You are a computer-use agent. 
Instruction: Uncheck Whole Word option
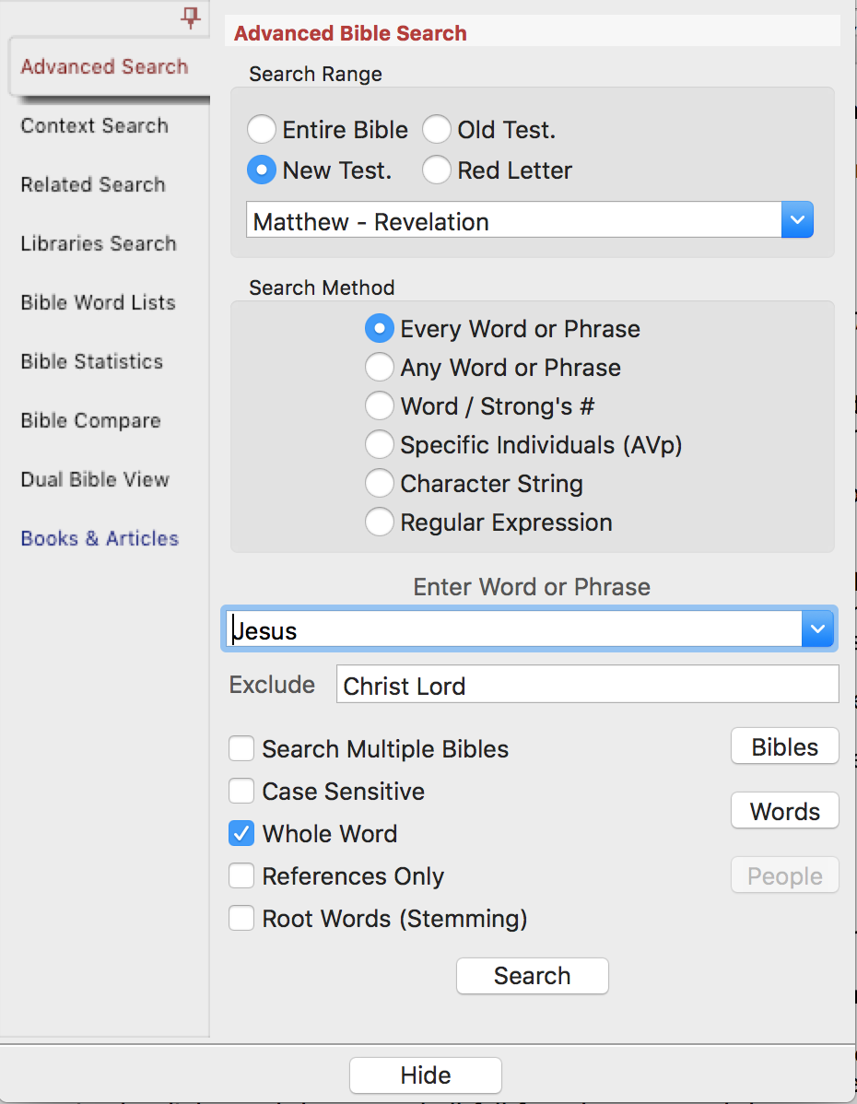click(241, 834)
